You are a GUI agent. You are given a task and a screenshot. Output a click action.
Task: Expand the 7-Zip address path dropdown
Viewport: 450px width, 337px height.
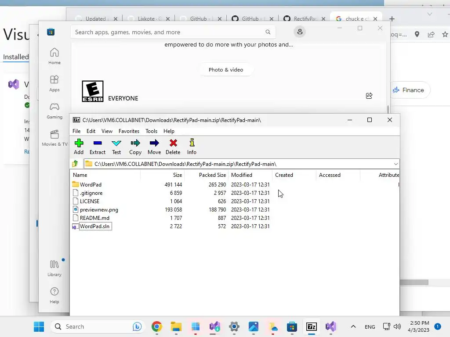(396, 164)
